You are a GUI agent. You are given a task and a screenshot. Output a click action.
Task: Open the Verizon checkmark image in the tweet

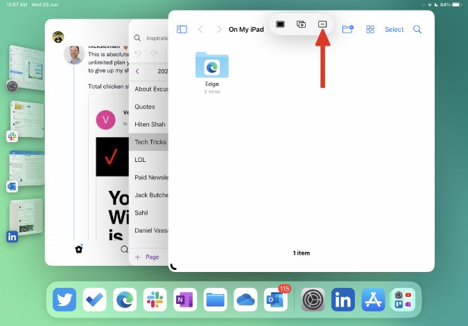[x=112, y=156]
